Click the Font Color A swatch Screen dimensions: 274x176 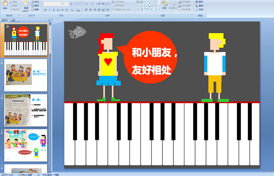78,10
